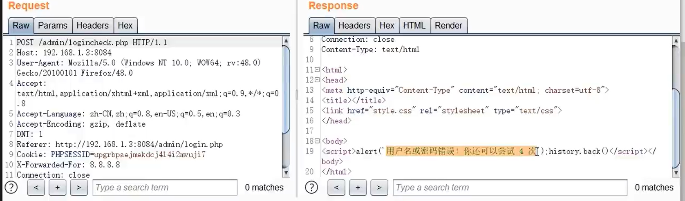
Task: Click the POST /admin/logincheck.php request line
Action: pos(92,42)
